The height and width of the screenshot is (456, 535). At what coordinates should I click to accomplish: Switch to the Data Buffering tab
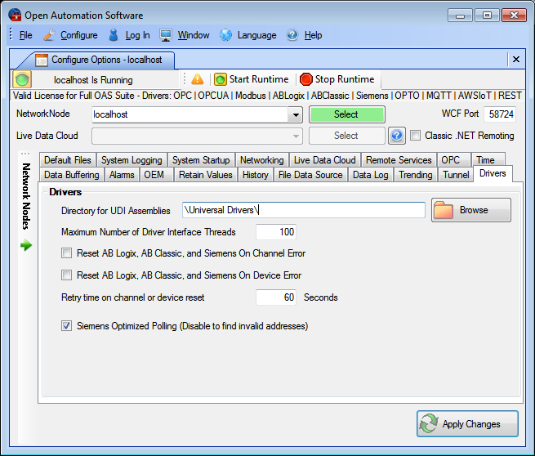click(x=72, y=174)
